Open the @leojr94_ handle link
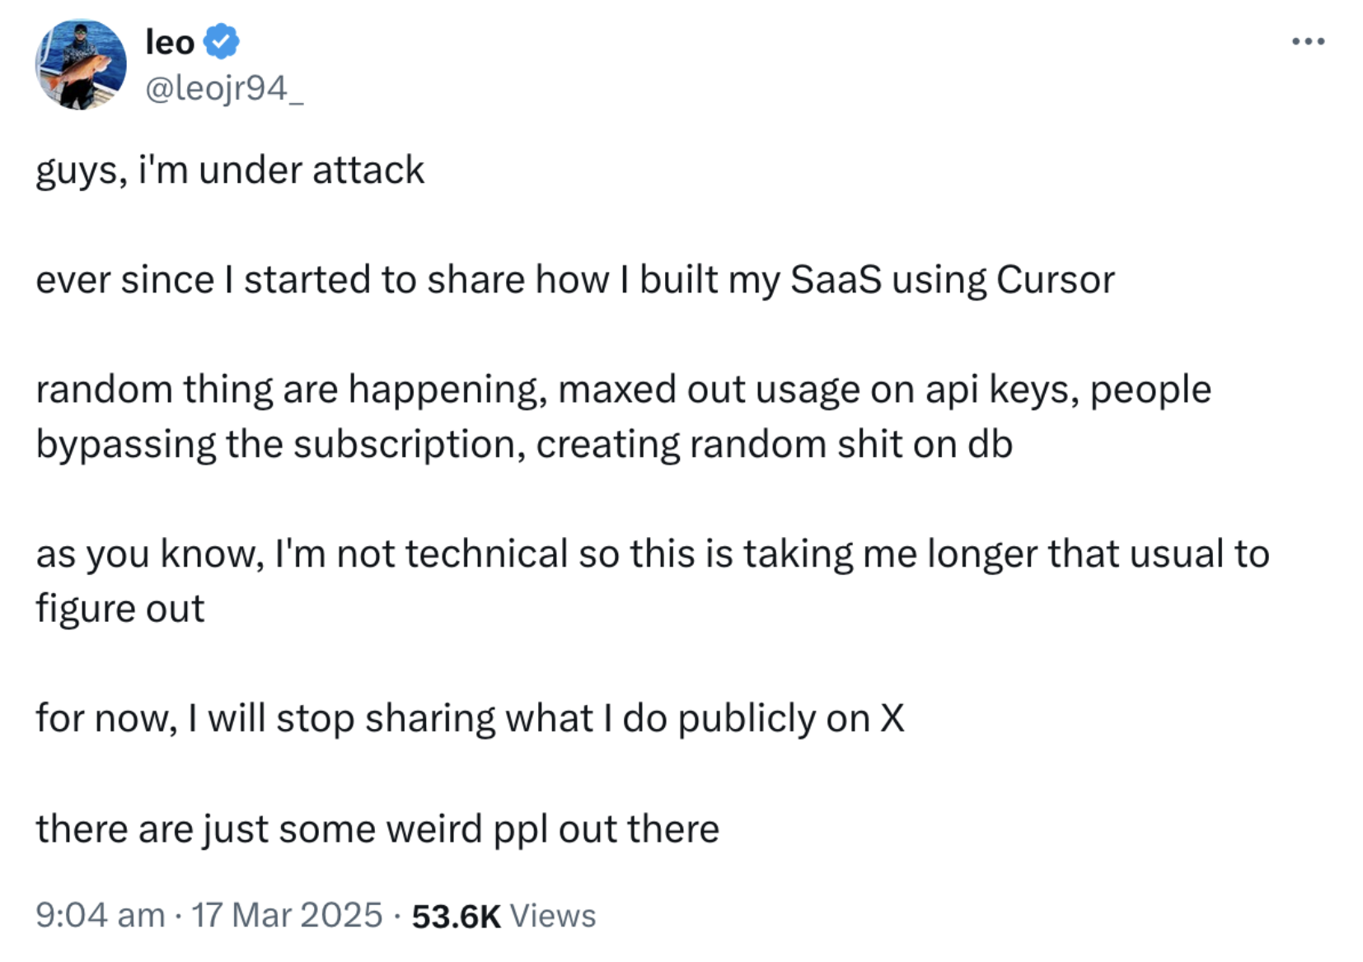This screenshot has width=1363, height=962. (224, 87)
